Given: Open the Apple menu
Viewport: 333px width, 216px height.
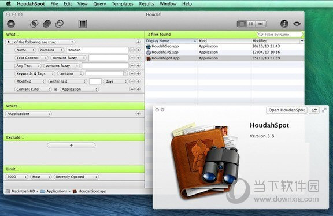Looking at the screenshot, I should coord(9,3).
